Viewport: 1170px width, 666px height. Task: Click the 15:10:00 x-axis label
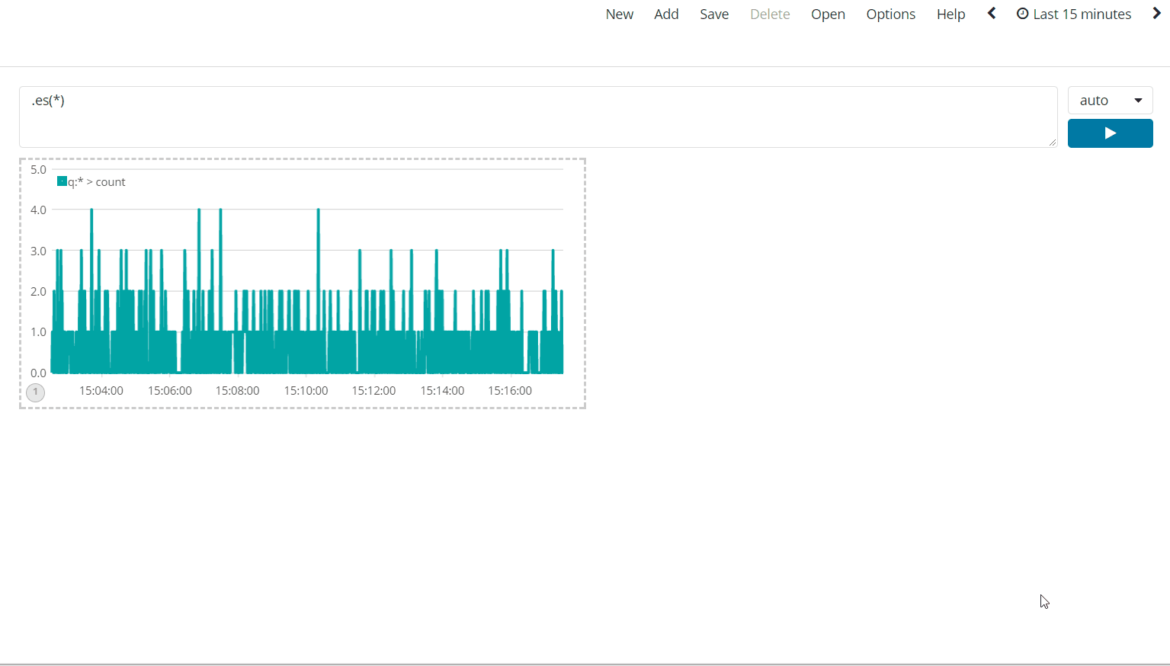coord(306,390)
